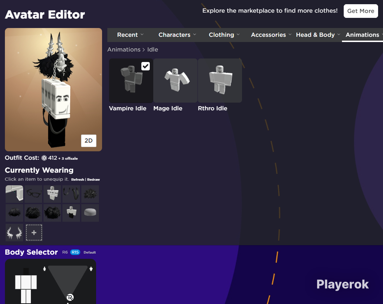Click the Rthro handle on the body shape triangle
383x304 pixels.
tap(70, 297)
